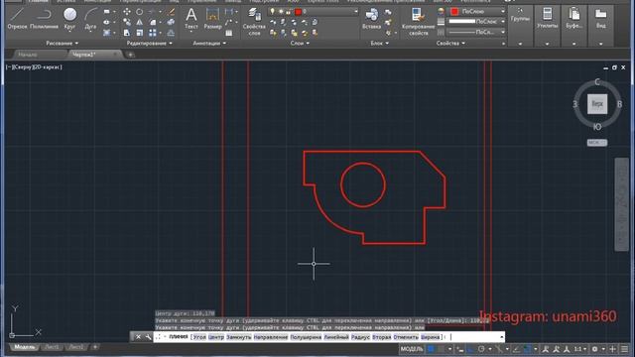Activate the Rotate edit tool icon
Image resolution: width=635 pixels, height=357 pixels.
[139, 12]
